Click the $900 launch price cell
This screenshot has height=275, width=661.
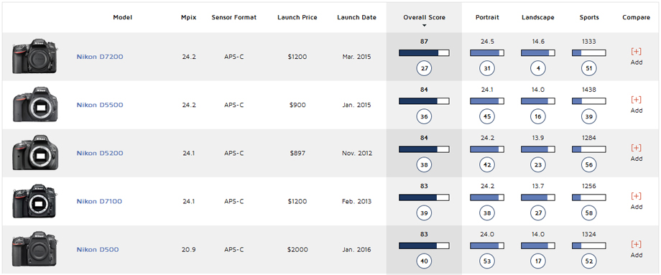point(297,105)
